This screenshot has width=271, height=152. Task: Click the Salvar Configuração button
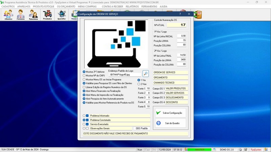click(170, 113)
